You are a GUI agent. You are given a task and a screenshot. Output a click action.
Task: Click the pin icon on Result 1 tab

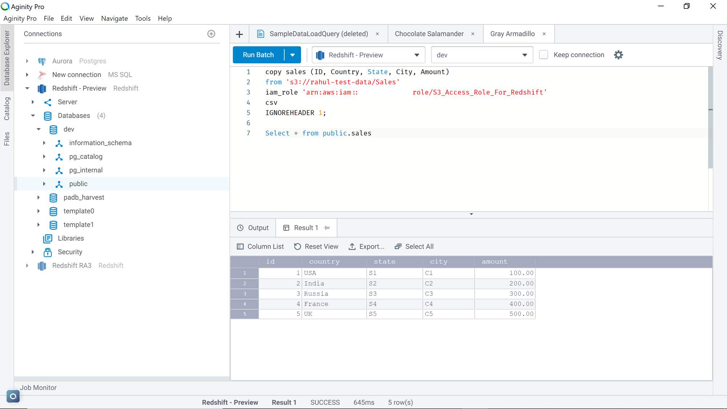point(327,228)
